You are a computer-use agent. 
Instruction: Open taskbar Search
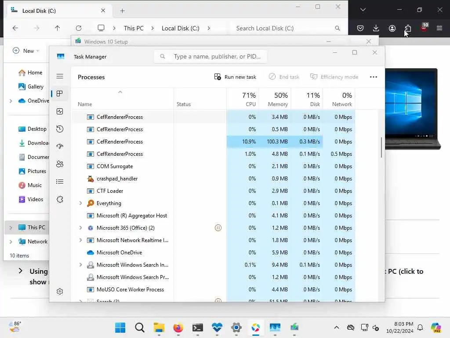pyautogui.click(x=139, y=327)
